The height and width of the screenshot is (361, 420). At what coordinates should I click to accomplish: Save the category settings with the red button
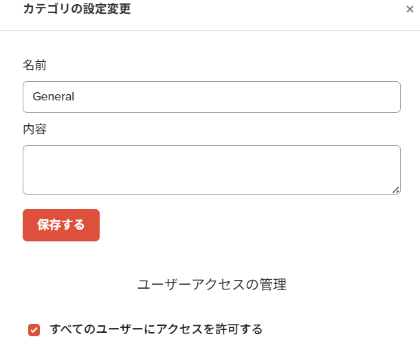tap(61, 225)
